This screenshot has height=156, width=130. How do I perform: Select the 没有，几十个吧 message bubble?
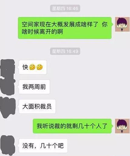click(43, 146)
